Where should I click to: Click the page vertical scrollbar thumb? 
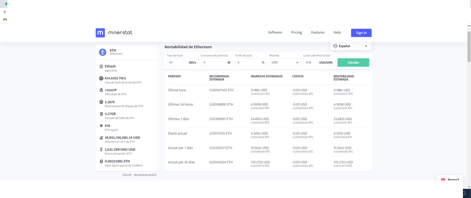click(469, 47)
